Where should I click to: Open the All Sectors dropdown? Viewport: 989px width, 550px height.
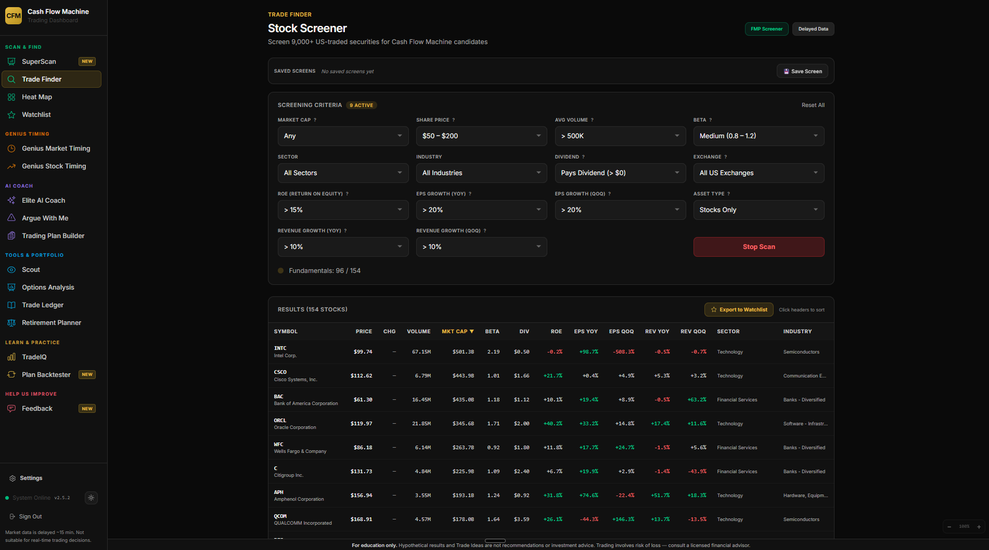343,173
